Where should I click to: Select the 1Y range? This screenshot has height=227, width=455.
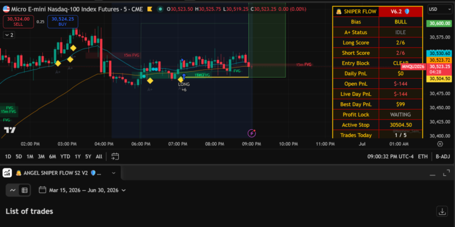click(x=78, y=156)
